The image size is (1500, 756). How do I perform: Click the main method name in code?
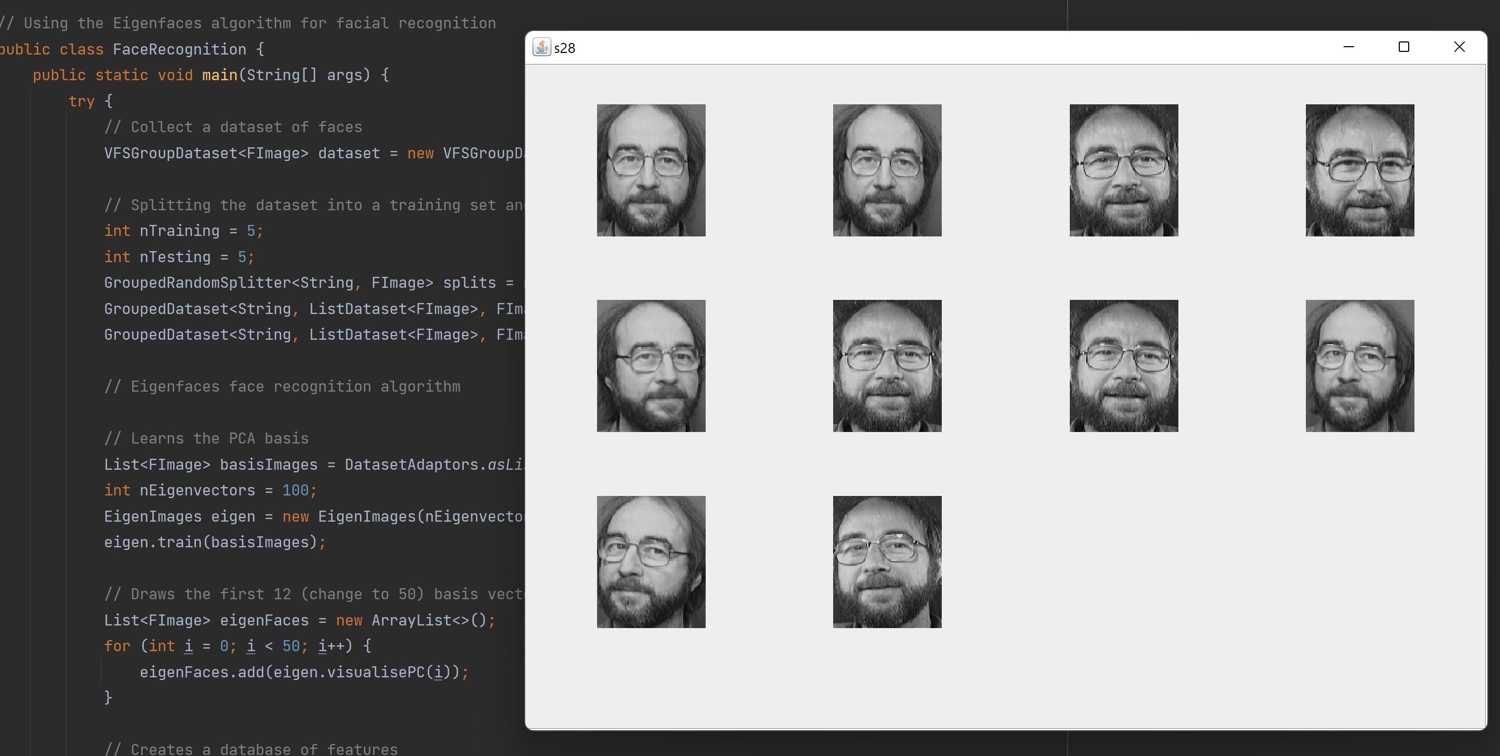coord(219,75)
